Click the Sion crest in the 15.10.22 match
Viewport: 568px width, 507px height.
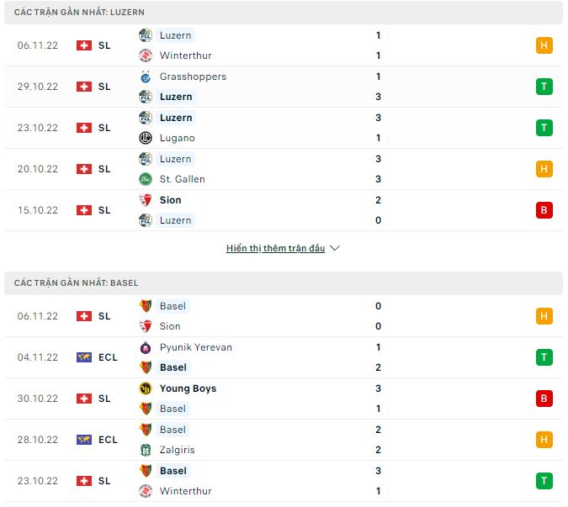[146, 200]
